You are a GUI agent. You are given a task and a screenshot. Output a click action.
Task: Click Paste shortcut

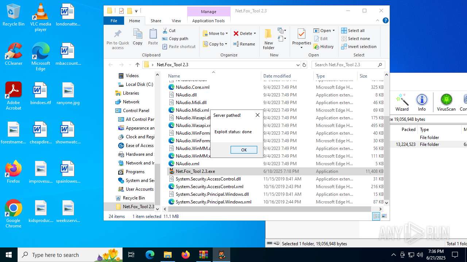click(x=179, y=47)
